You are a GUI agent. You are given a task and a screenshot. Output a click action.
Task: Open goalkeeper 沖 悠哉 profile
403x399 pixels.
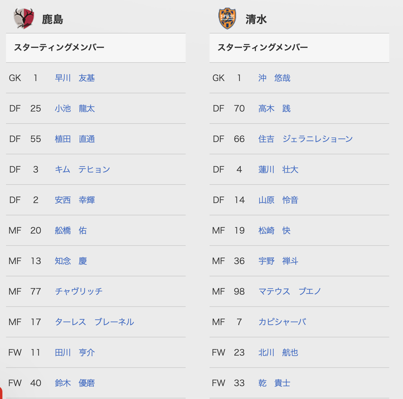tap(274, 78)
